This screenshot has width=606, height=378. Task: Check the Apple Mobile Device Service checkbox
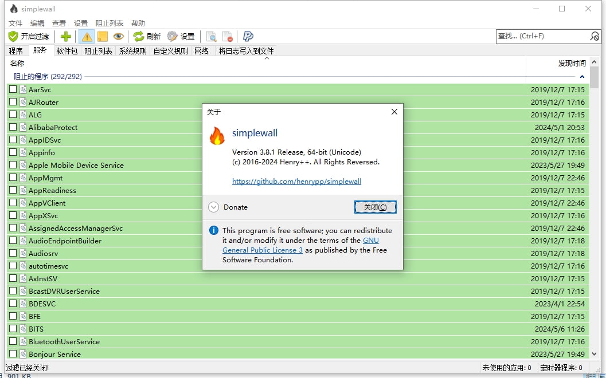(13, 165)
